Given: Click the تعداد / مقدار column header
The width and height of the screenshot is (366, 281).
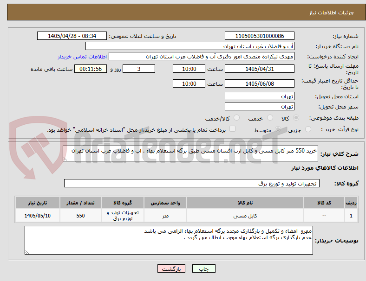Looking at the screenshot, I should (80, 203).
